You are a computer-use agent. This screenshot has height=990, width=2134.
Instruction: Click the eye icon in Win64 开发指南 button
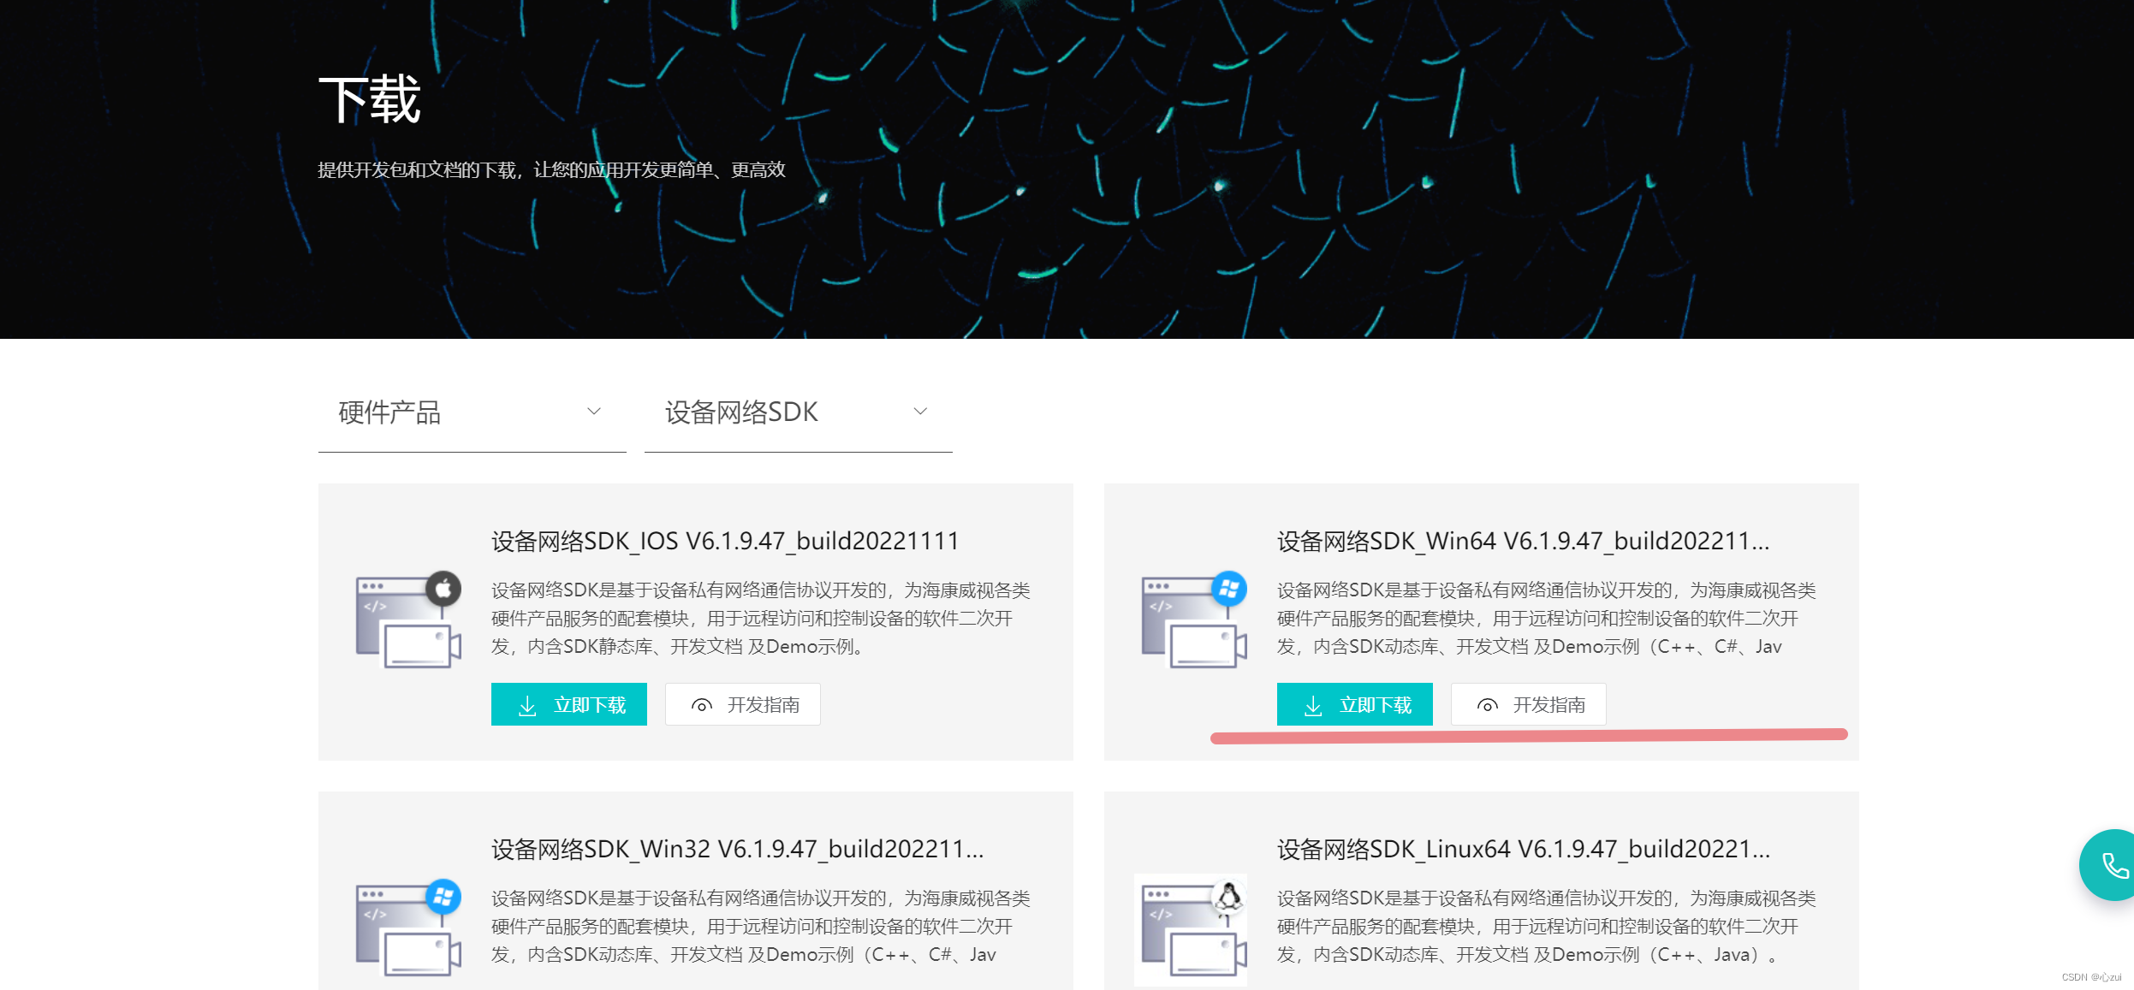[x=1488, y=705]
